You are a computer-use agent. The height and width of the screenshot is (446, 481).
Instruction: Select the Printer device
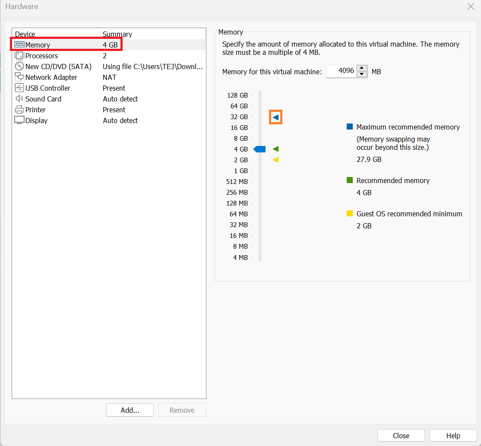coord(35,110)
